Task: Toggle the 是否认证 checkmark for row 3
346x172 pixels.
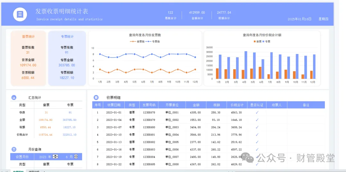Action: click(257, 127)
